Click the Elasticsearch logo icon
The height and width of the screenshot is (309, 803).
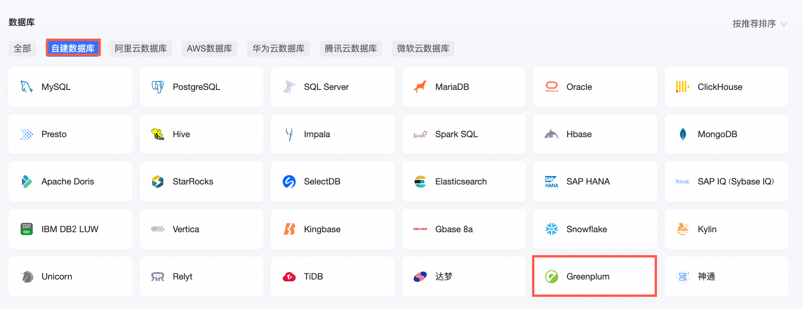click(420, 182)
